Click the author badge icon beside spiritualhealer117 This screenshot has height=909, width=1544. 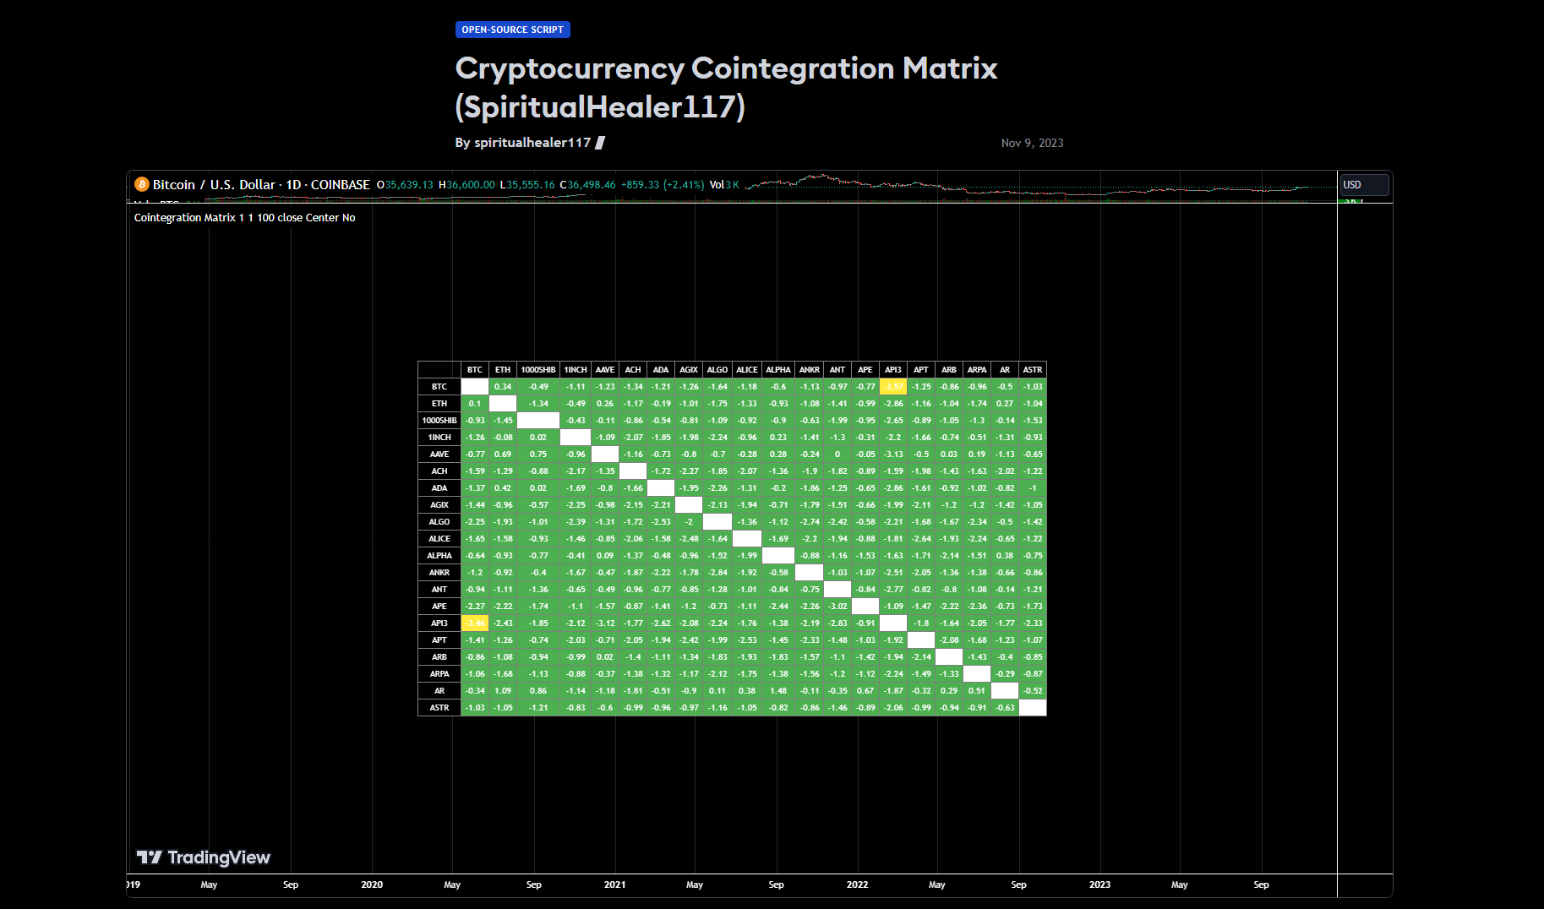(600, 143)
